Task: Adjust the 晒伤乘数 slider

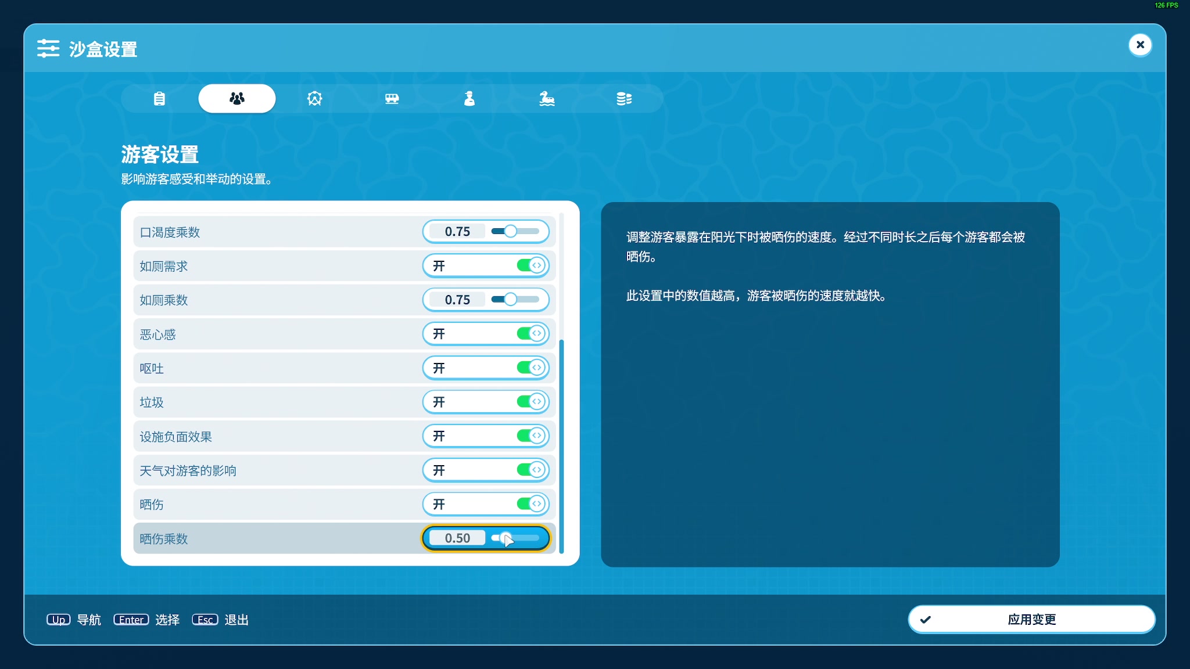Action: pyautogui.click(x=515, y=538)
